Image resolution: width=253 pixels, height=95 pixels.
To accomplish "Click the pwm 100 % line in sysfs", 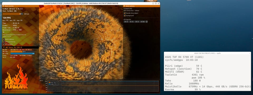I will click(198, 78).
